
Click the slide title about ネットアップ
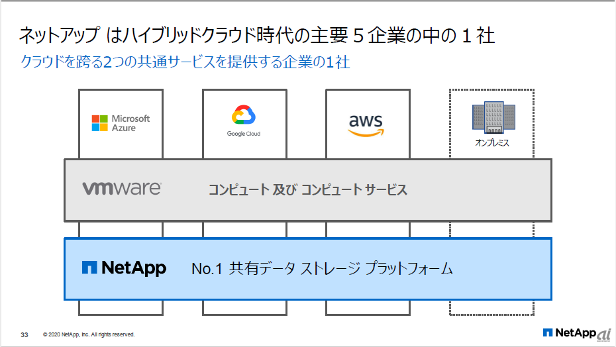coord(257,36)
